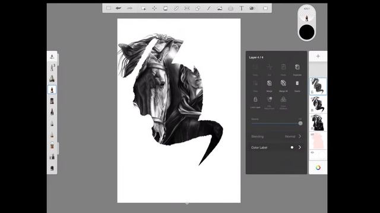This screenshot has height=213, width=380.
Task: Open the Draw Shapes tool
Action: [x=198, y=8]
